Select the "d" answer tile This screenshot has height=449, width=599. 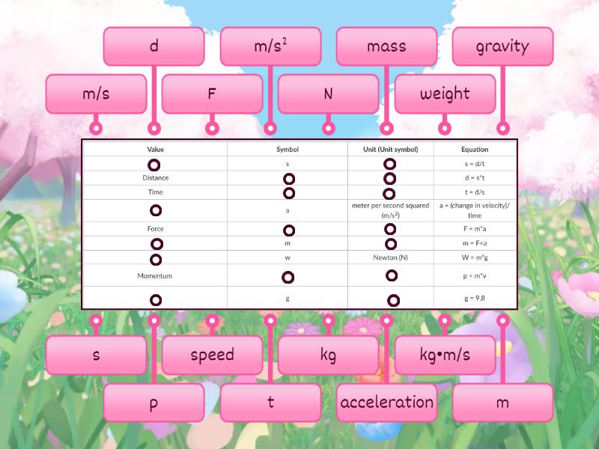154,46
